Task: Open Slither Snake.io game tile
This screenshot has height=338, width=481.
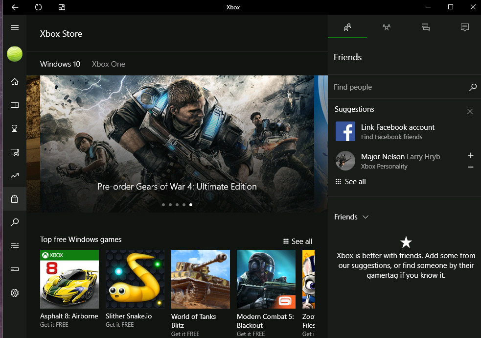Action: pyautogui.click(x=135, y=279)
